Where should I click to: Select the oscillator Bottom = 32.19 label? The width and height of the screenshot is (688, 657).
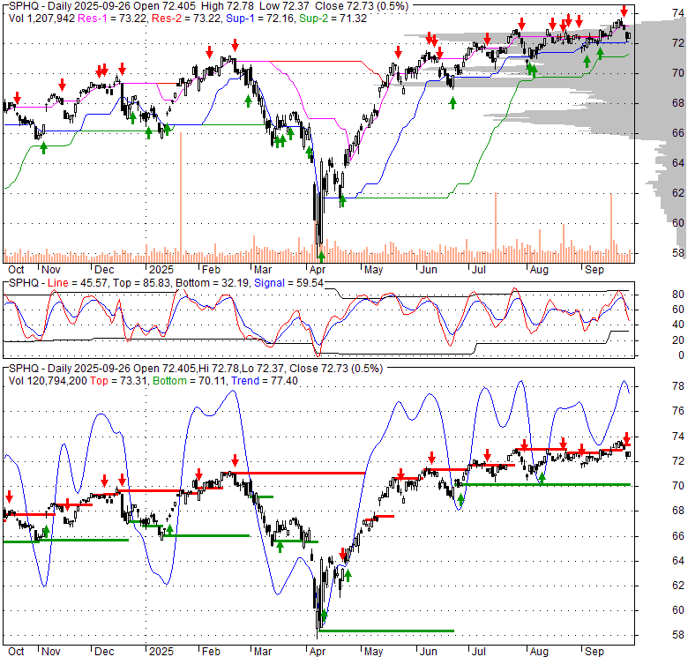coord(213,283)
